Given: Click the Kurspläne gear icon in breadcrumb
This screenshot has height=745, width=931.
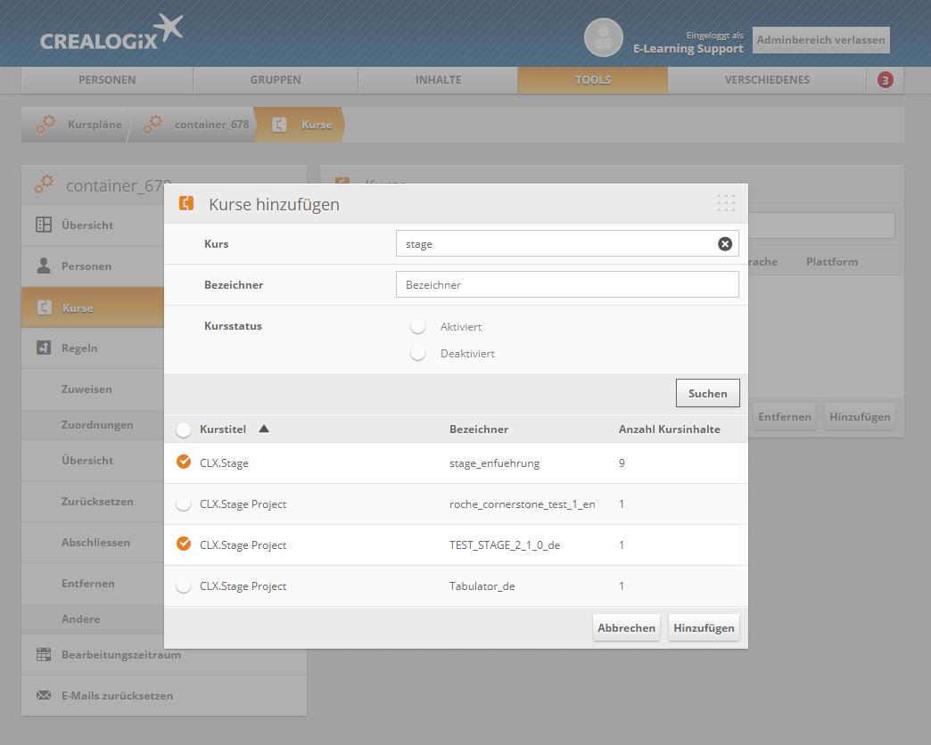Looking at the screenshot, I should 45,125.
